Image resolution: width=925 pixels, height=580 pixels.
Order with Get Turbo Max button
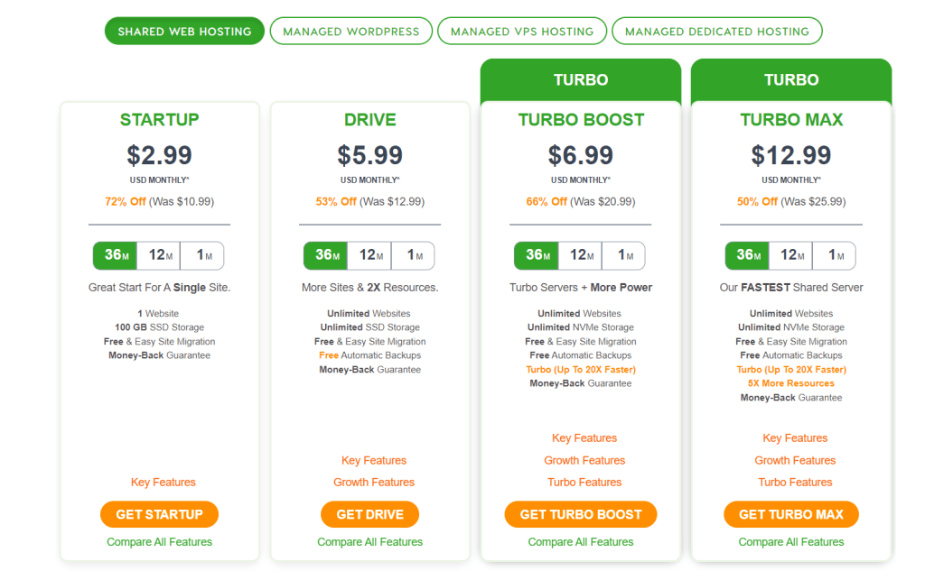(791, 514)
